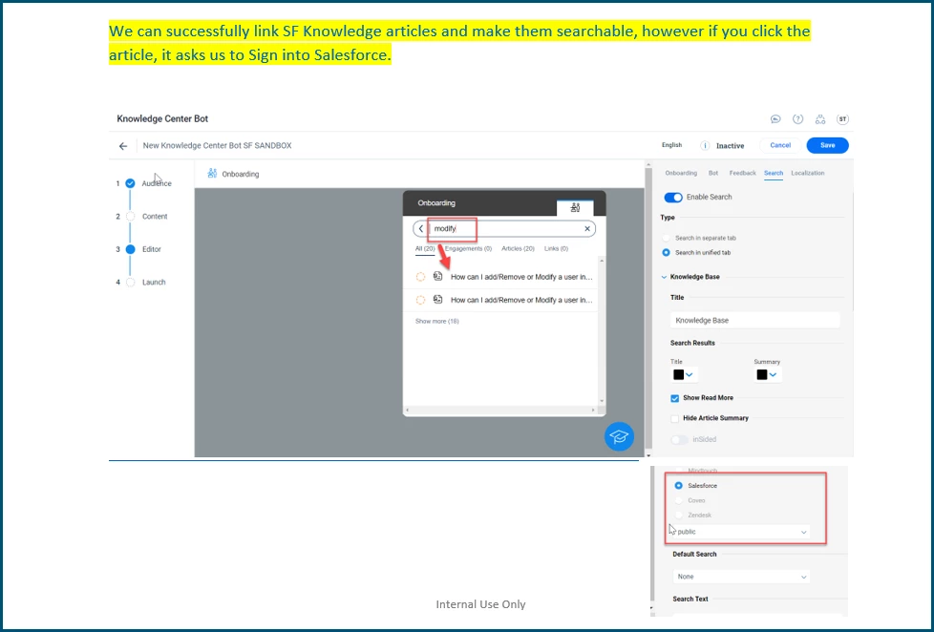Expand results with Show more (18)
Screen dimensions: 934x632
436,321
